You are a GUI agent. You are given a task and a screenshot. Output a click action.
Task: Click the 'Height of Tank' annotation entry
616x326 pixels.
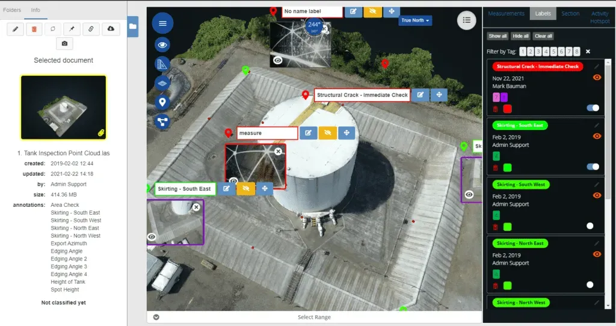(x=67, y=281)
